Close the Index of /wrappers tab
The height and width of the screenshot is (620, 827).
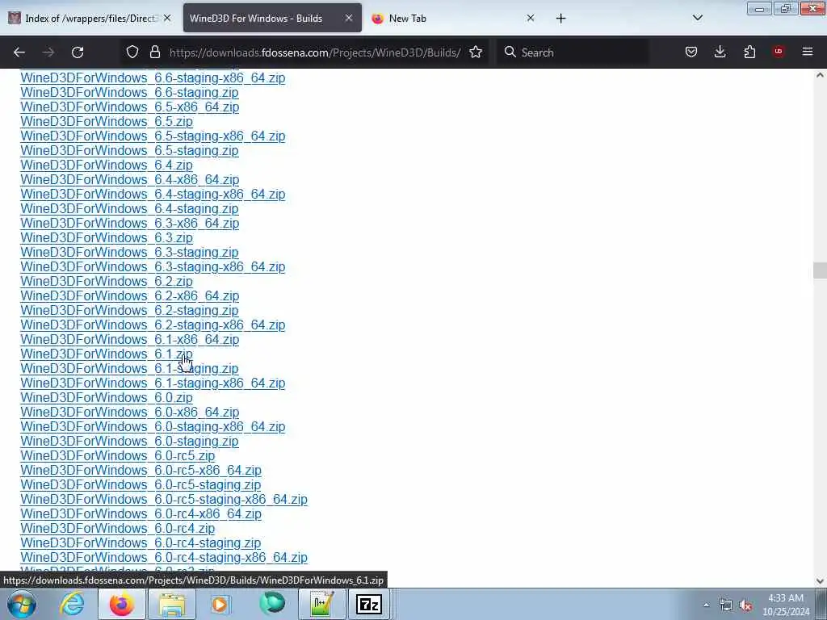pos(167,18)
